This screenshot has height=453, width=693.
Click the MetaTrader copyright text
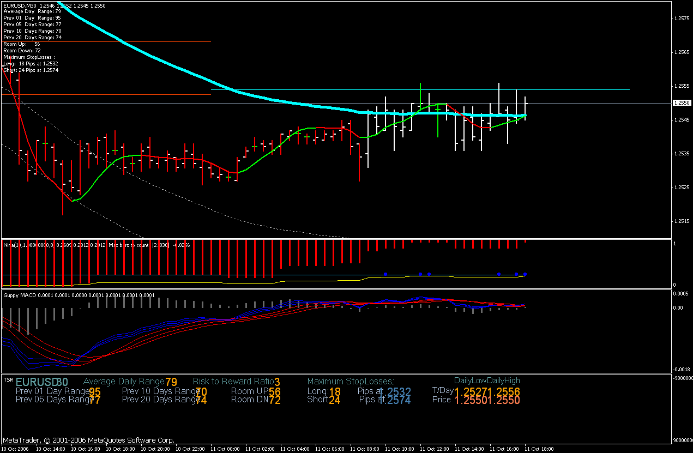click(88, 440)
